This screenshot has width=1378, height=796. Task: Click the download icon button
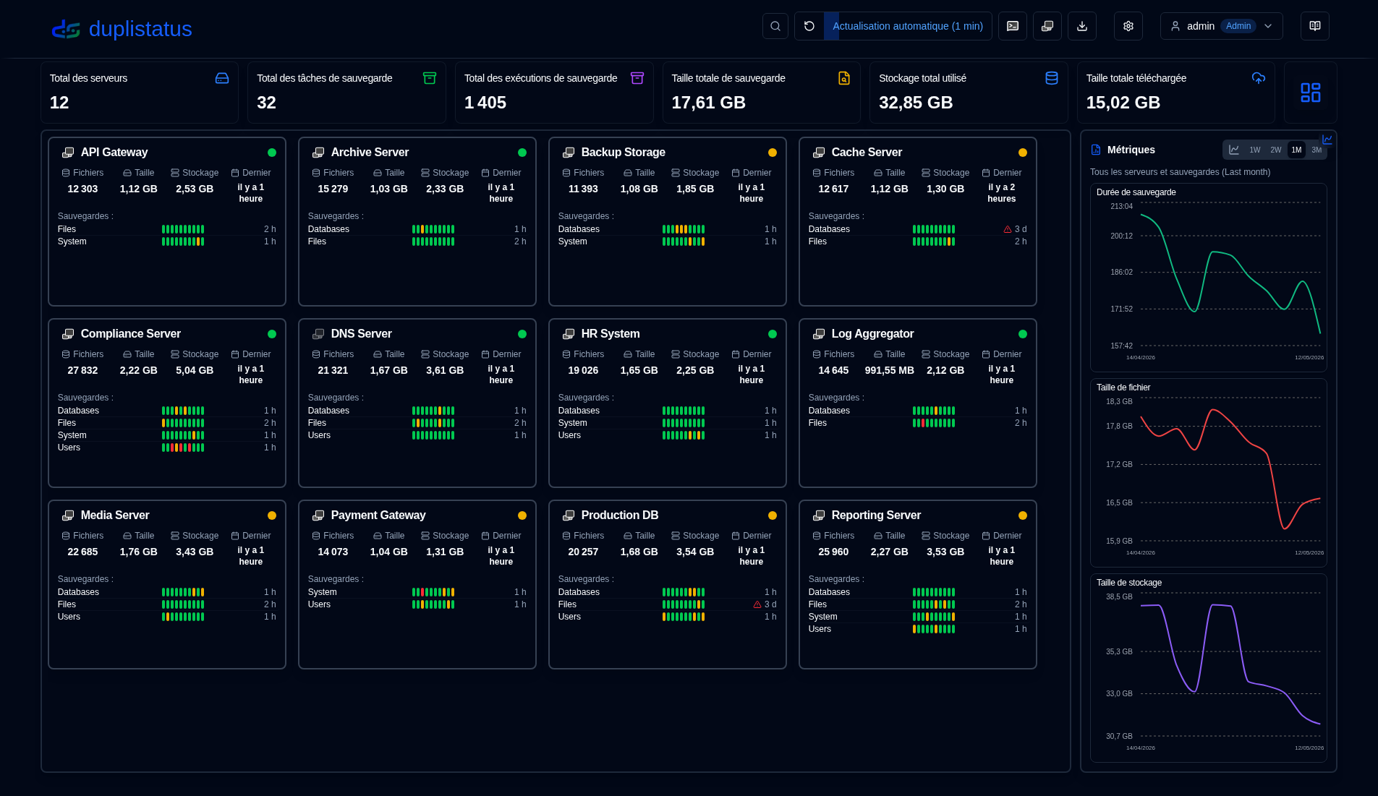pyautogui.click(x=1081, y=26)
